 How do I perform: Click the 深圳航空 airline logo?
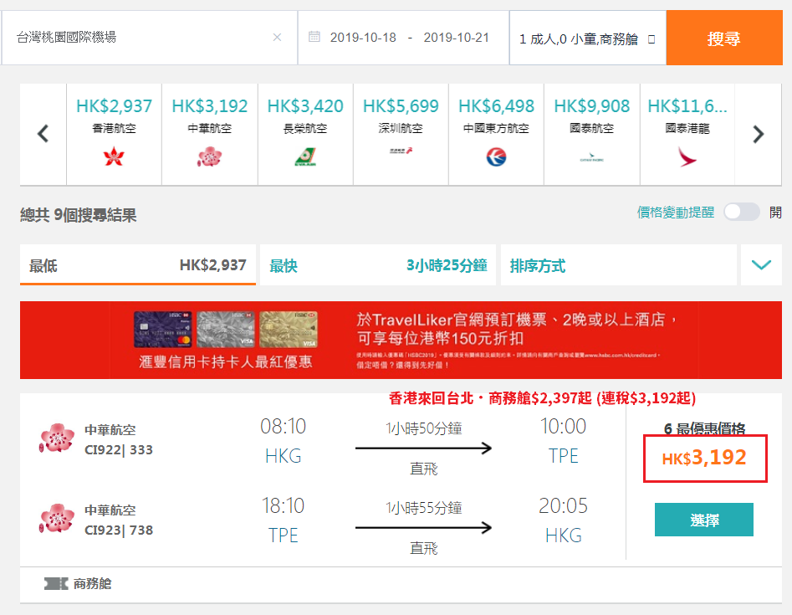(x=401, y=151)
